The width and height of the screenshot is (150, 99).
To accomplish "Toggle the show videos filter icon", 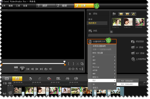I will tap(121, 14).
